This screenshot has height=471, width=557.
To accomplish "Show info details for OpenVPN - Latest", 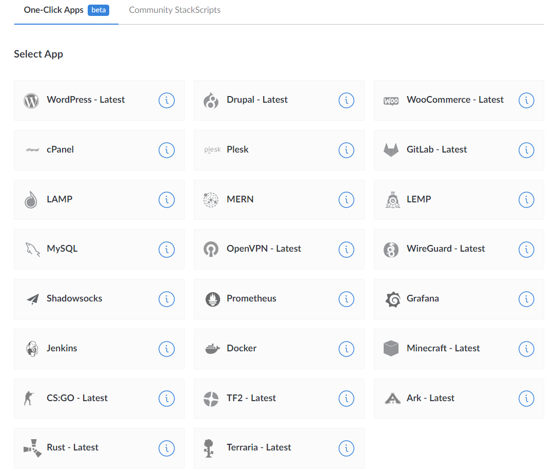I will [x=346, y=250].
